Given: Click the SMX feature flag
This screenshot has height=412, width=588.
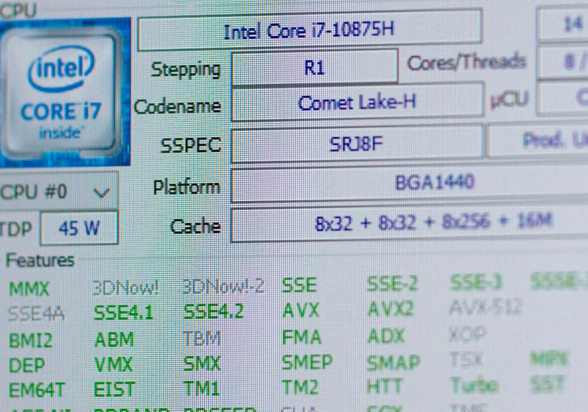Looking at the screenshot, I should tap(202, 364).
